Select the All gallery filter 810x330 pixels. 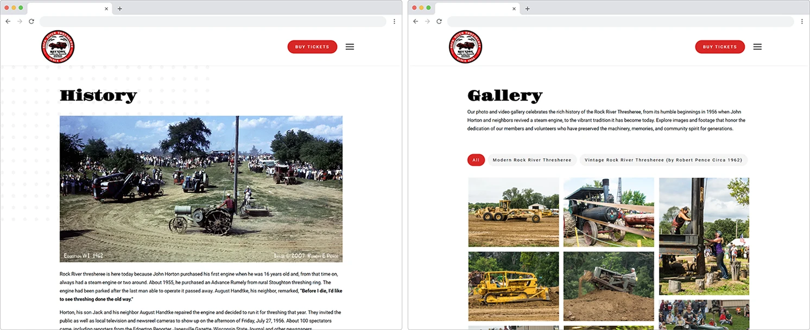[476, 160]
